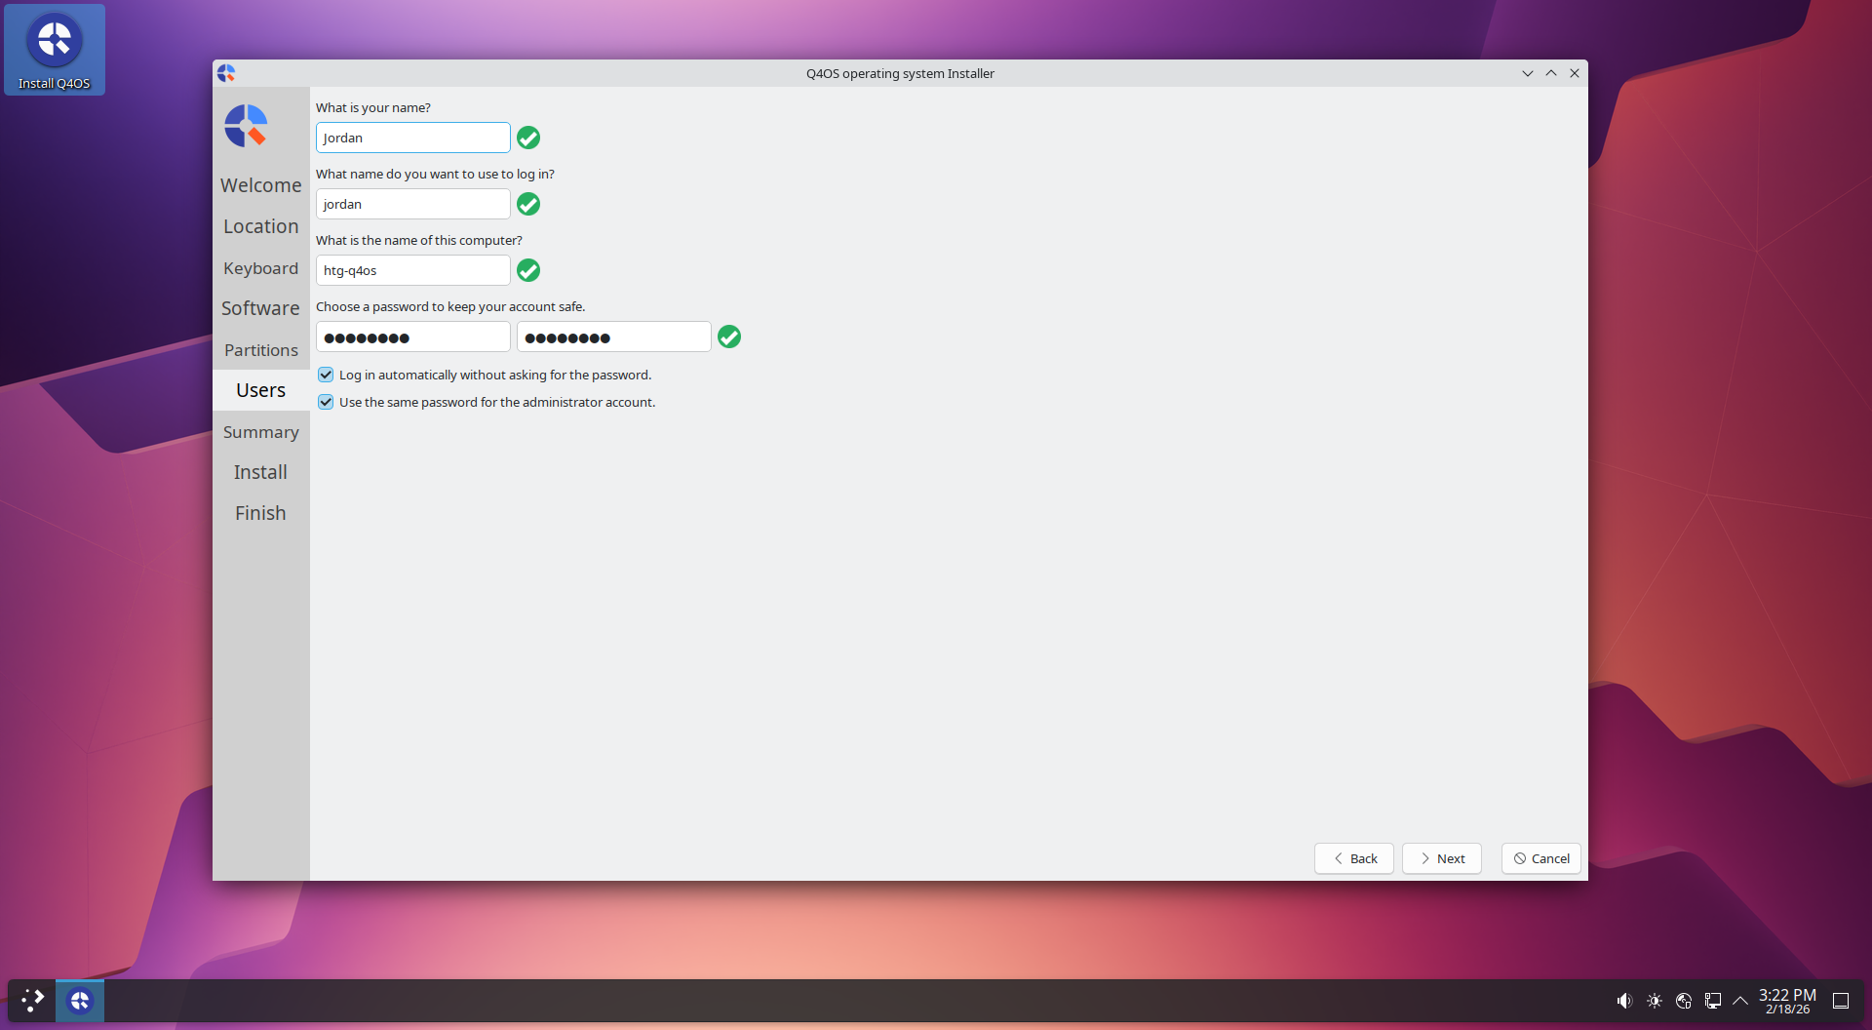1872x1030 pixels.
Task: Select the Users step
Action: coord(261,390)
